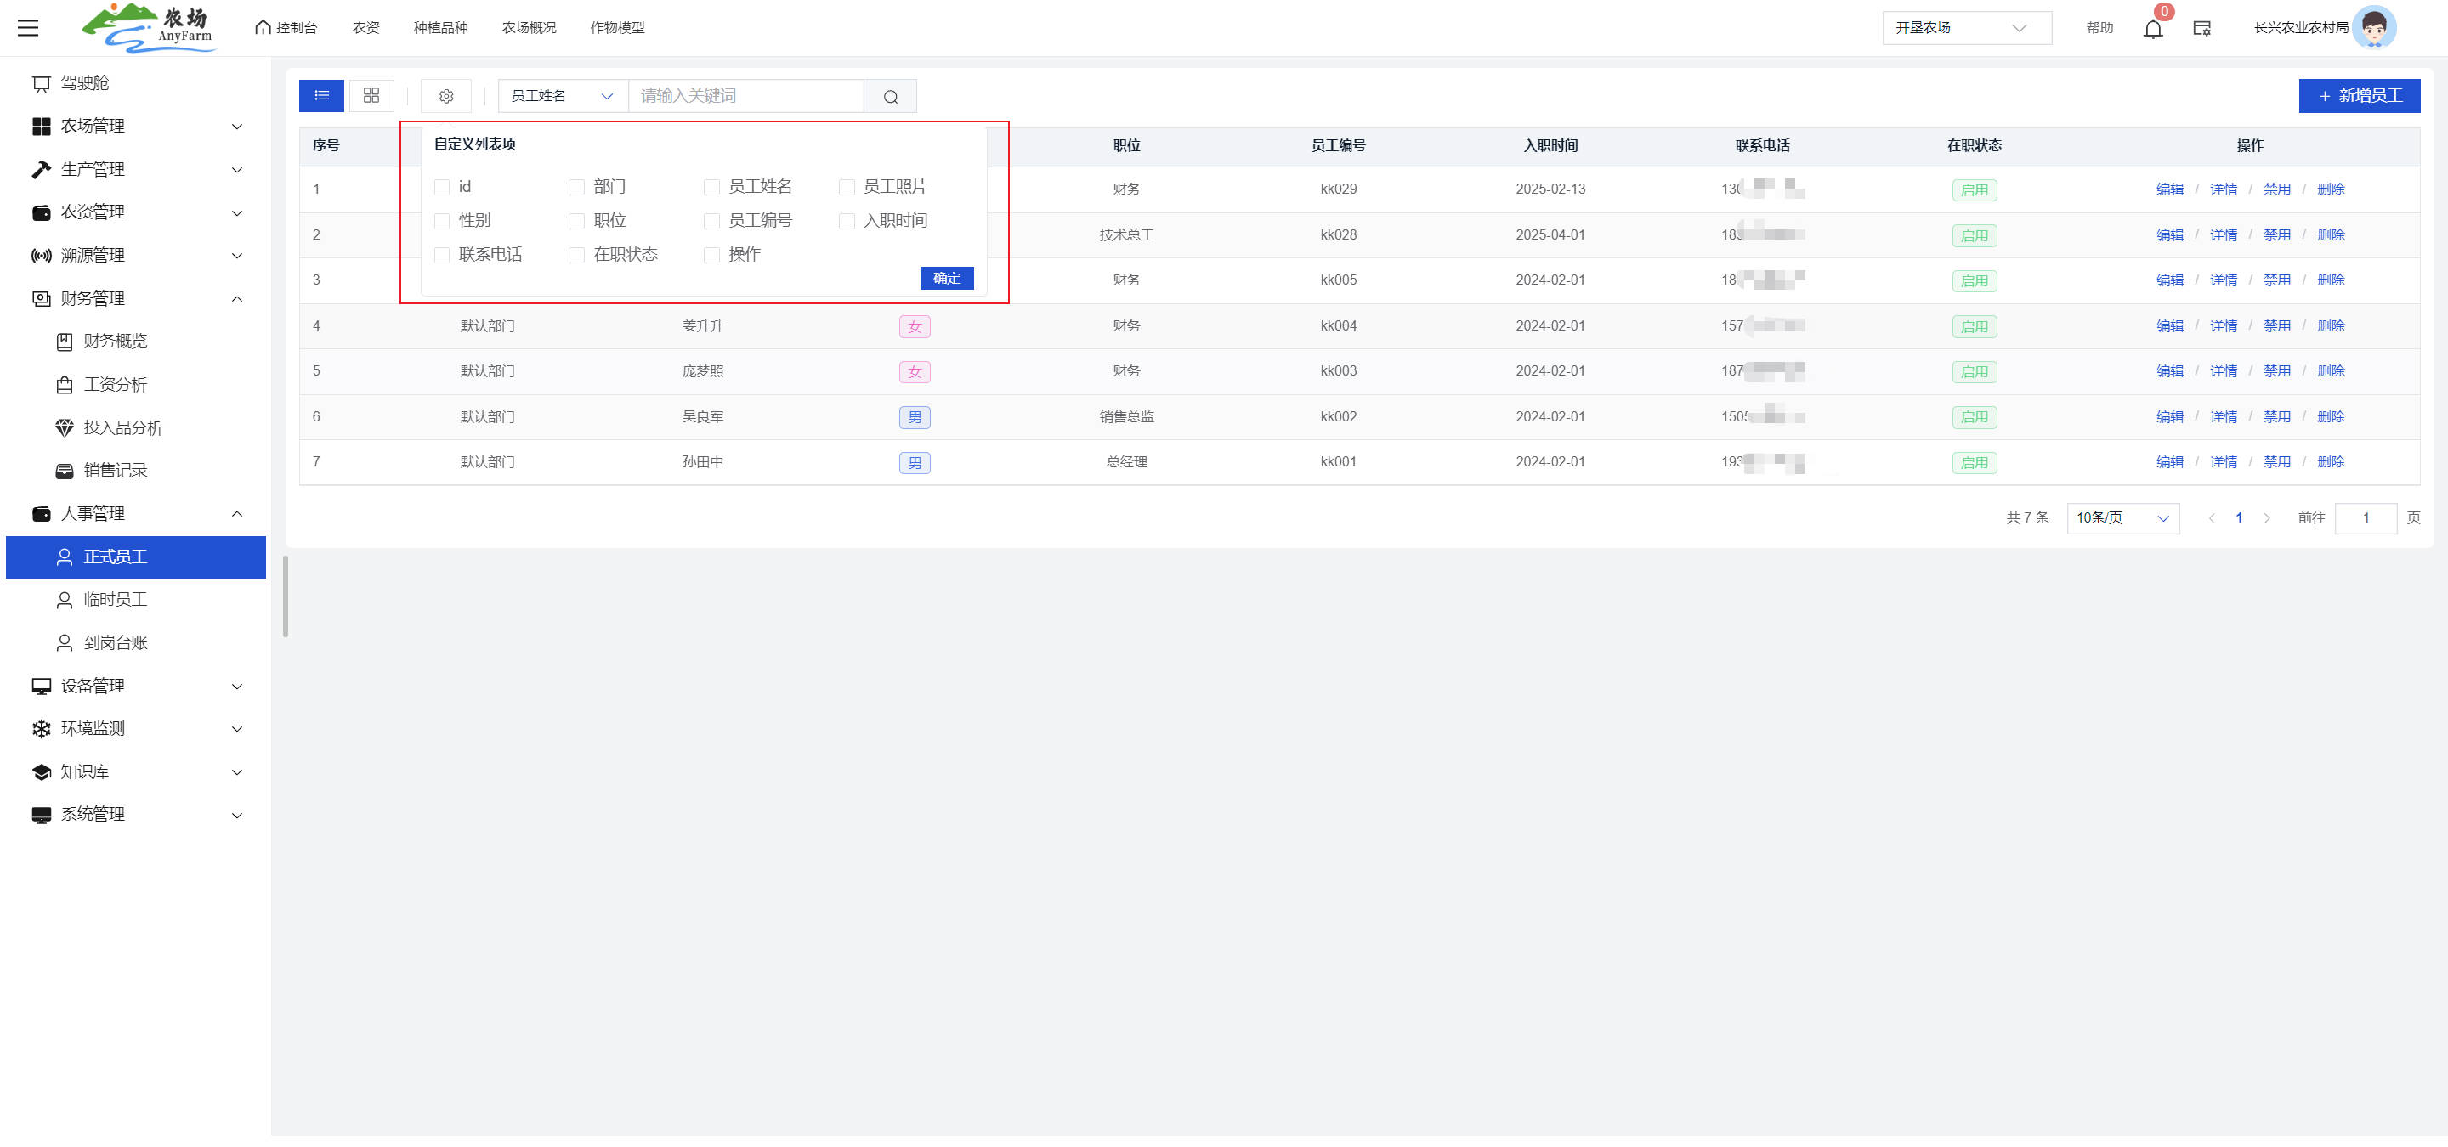
Task: Check the 员工照片 column checkbox
Action: click(x=847, y=187)
